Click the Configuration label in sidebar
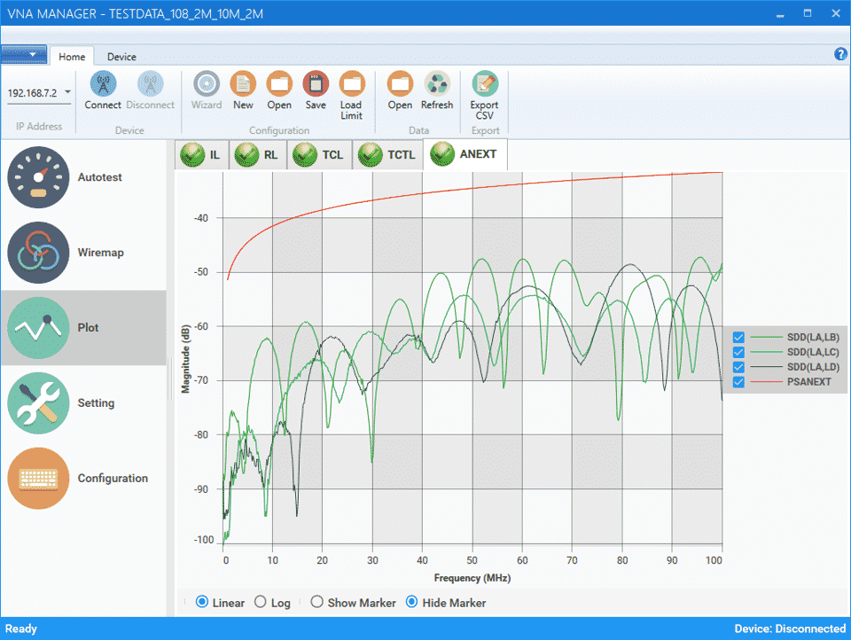851x640 pixels. click(x=113, y=479)
